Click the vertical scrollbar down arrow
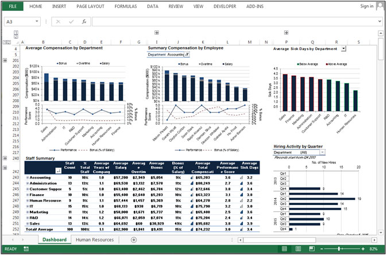 pos(381,232)
